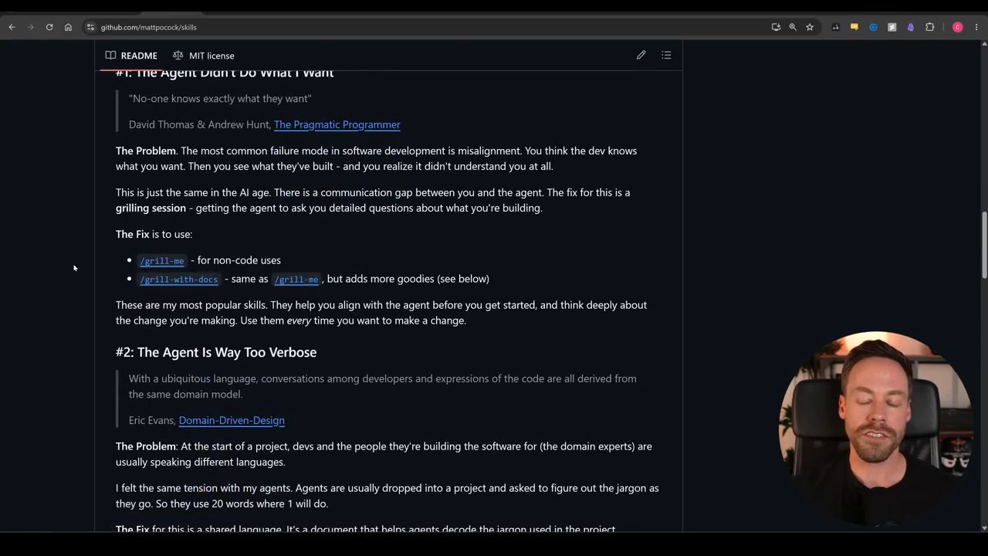Reload the GitHub page
988x556 pixels.
coord(49,27)
